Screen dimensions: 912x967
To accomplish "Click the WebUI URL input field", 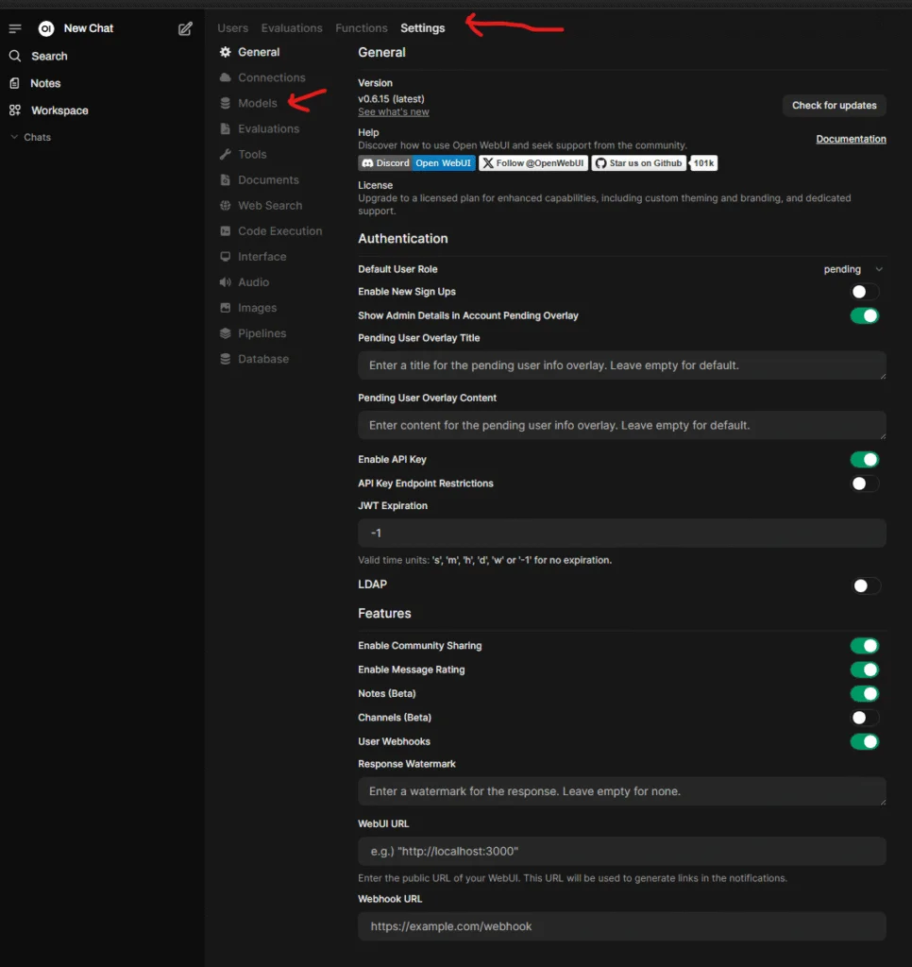I will pyautogui.click(x=621, y=852).
